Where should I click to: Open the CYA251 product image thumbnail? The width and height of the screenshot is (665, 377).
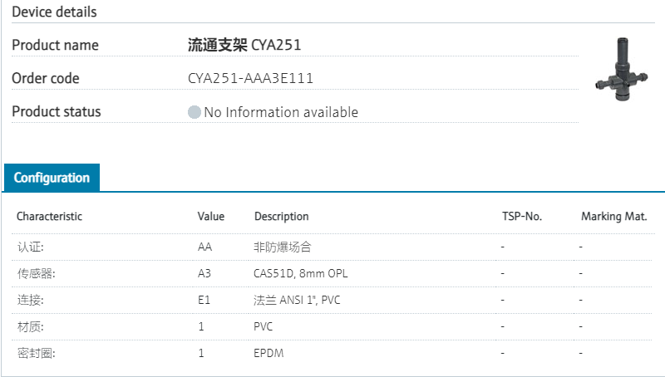[x=621, y=71]
